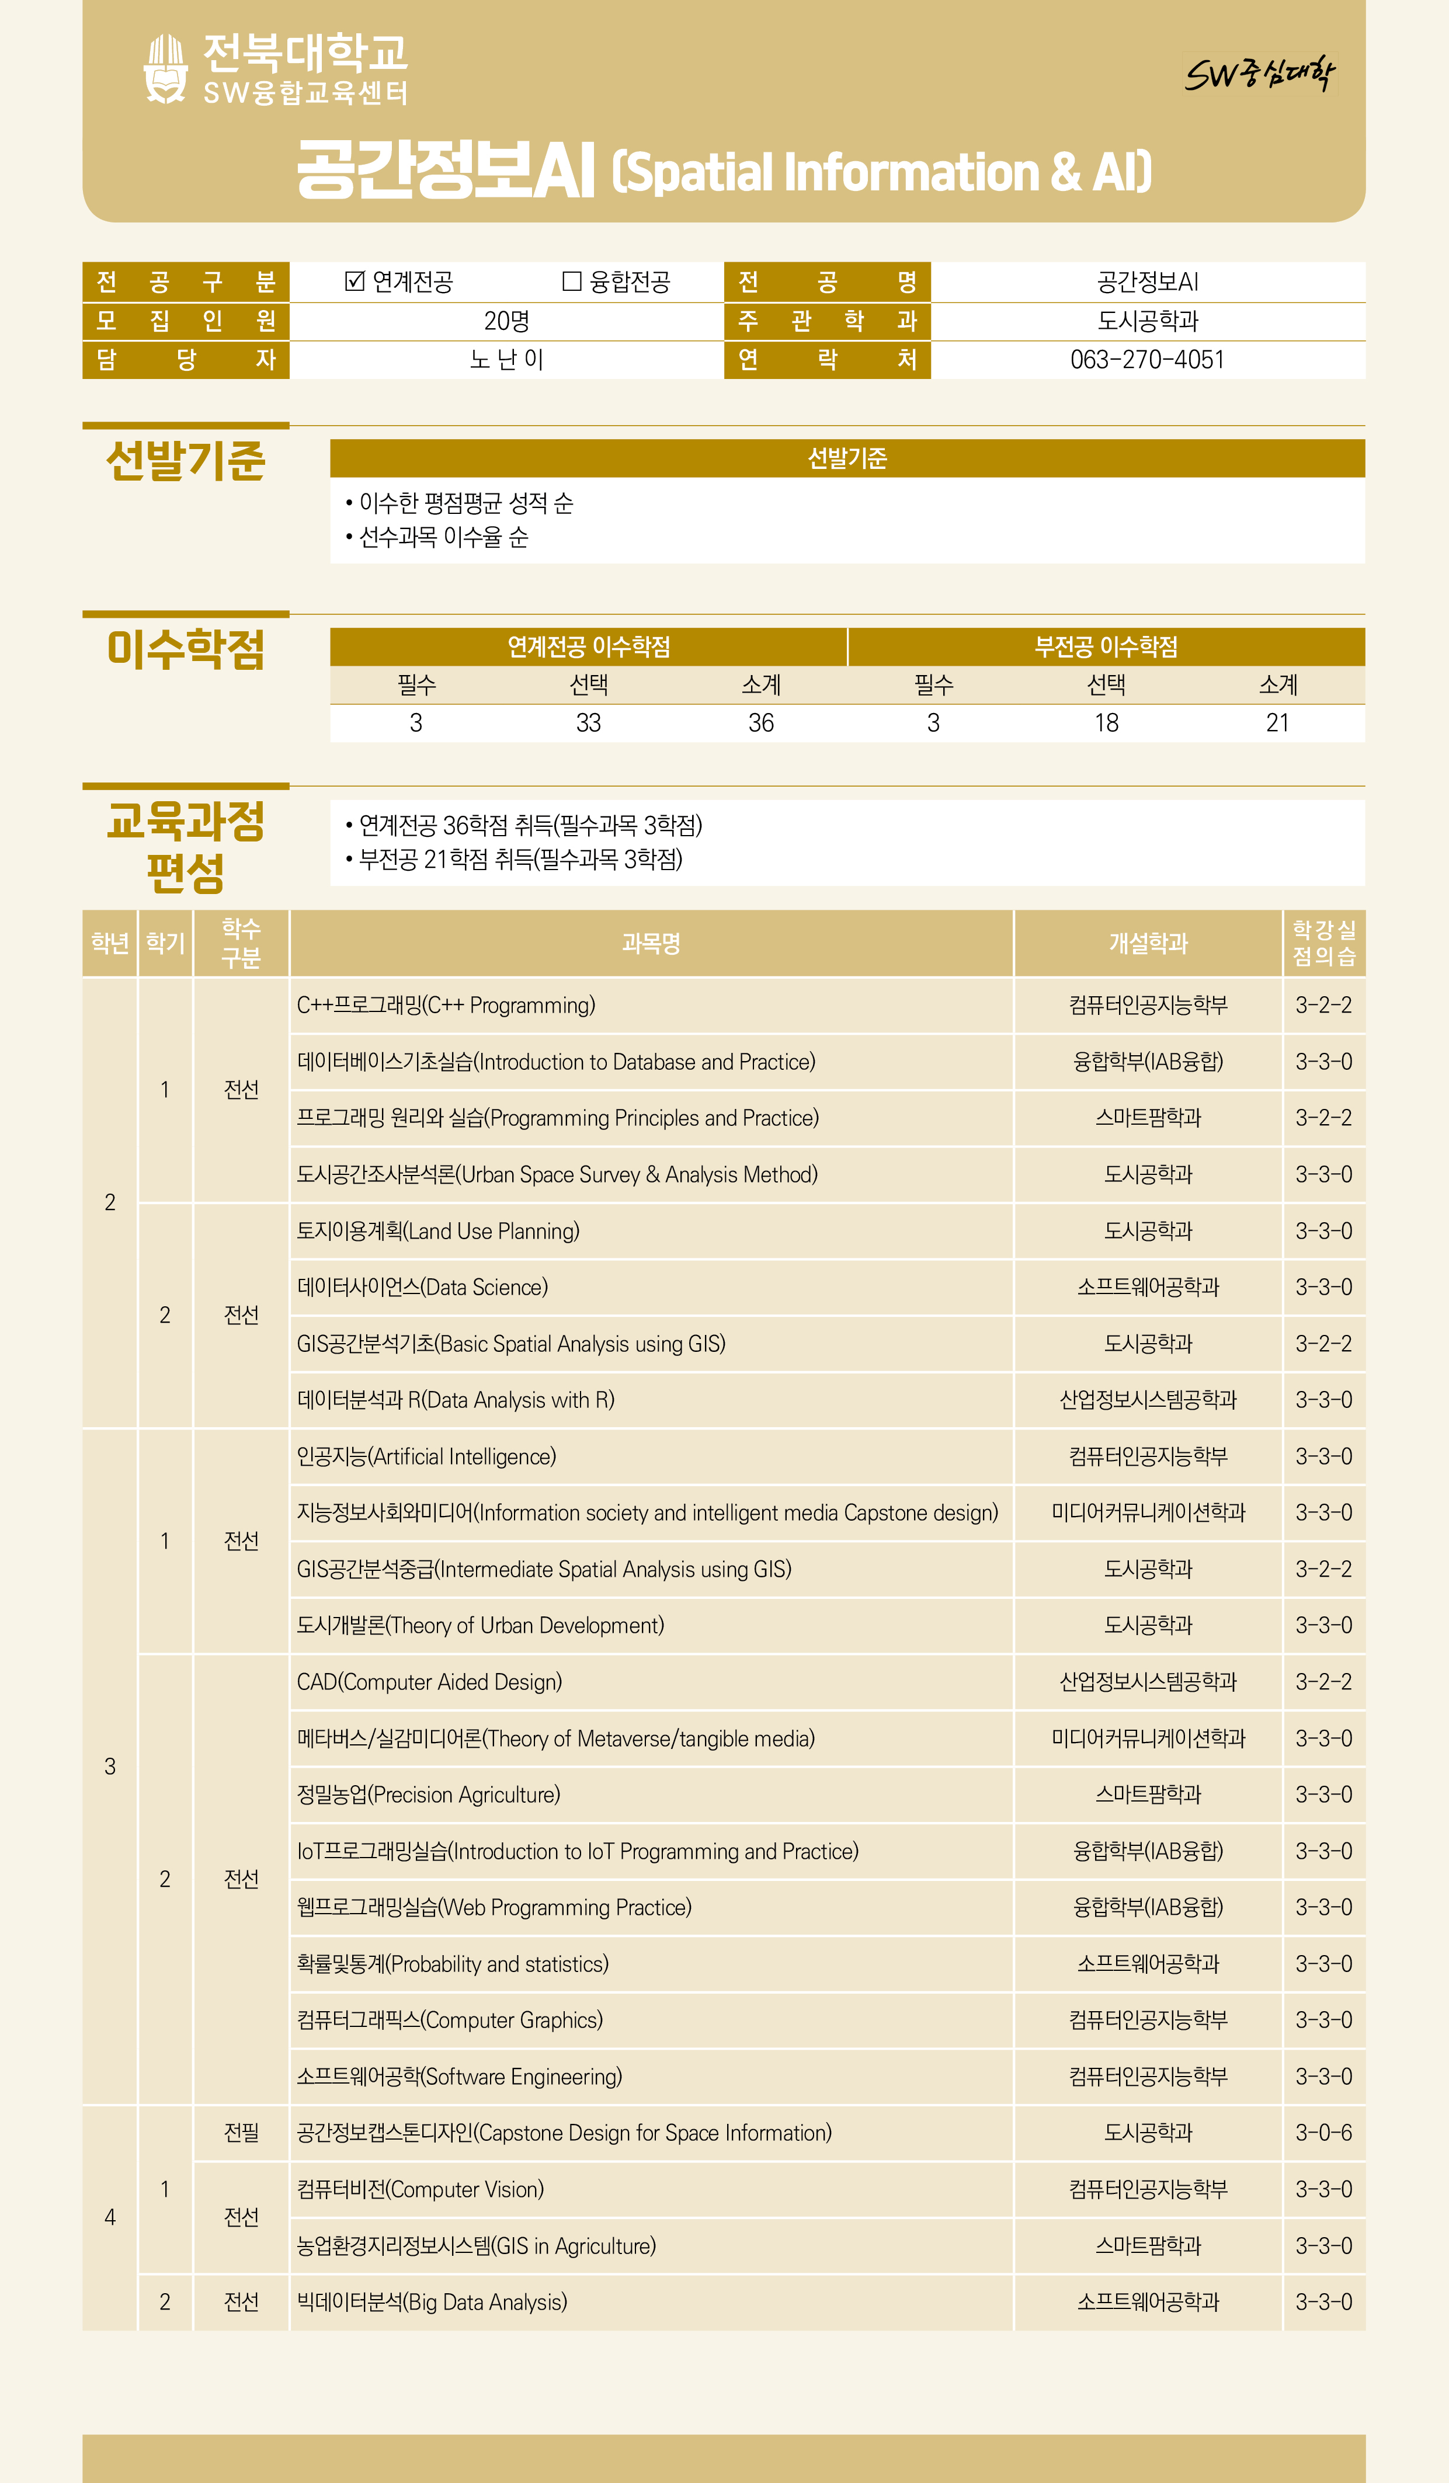Click the 과목명 column header

tap(651, 943)
